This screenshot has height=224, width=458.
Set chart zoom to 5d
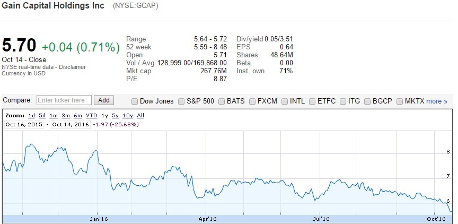tap(42, 116)
